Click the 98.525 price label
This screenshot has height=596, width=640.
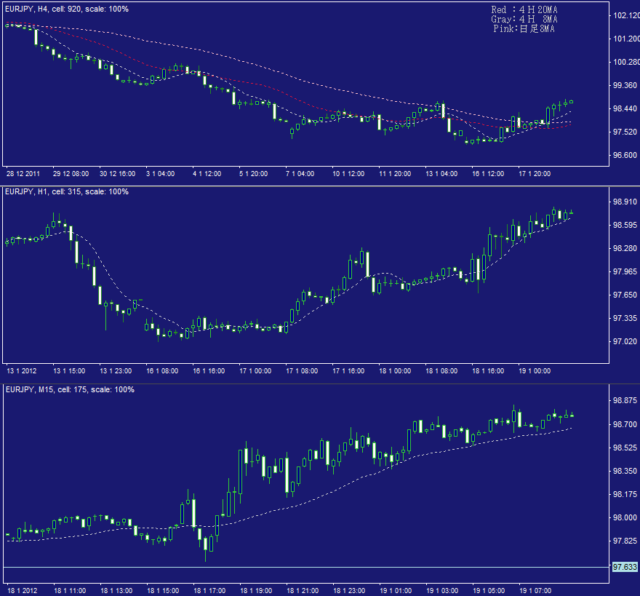(x=625, y=448)
